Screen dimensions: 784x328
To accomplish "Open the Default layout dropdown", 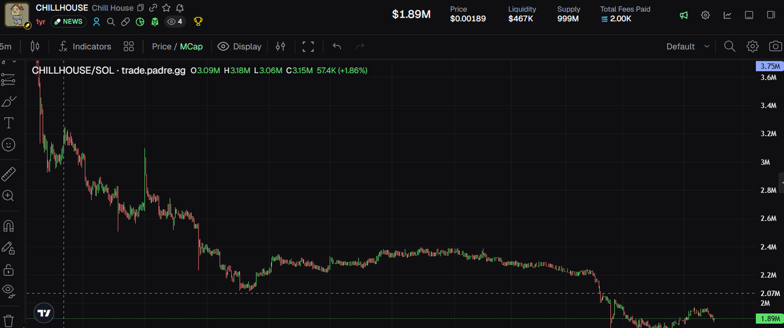I will (688, 46).
